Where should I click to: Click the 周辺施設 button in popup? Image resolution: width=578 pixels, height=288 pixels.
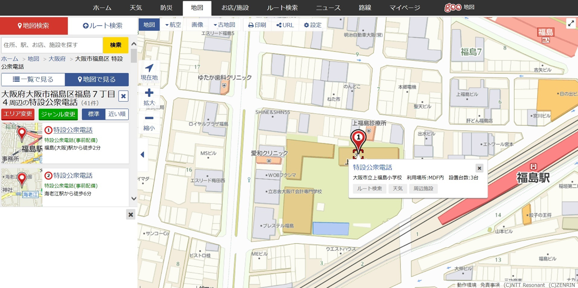(423, 188)
